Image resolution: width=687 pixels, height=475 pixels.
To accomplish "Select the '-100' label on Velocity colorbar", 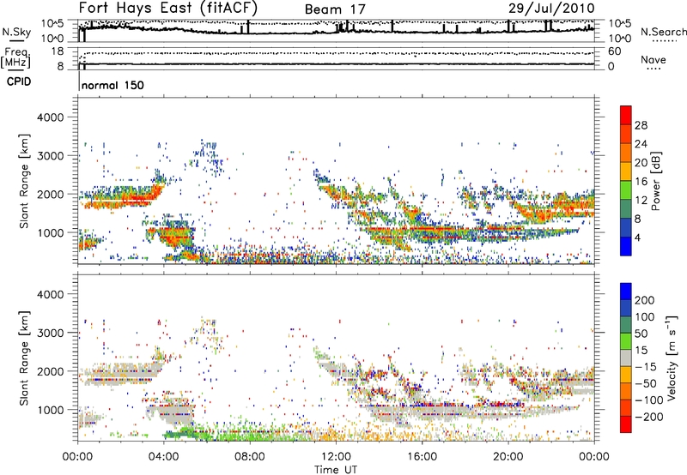I will tap(648, 400).
